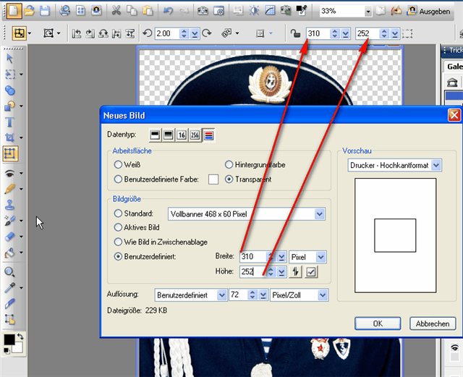Click the rotate counter-clockwise icon

[147, 33]
